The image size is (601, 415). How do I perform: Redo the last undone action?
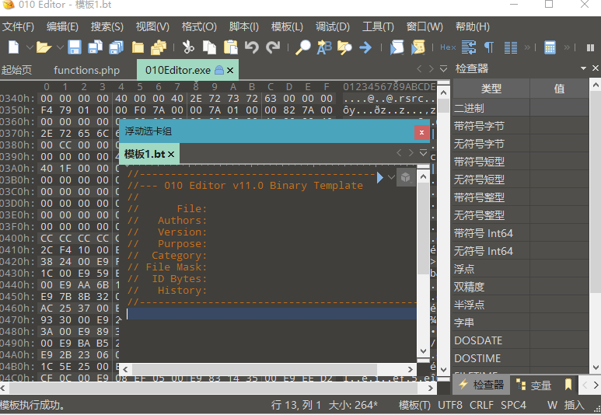(x=273, y=47)
